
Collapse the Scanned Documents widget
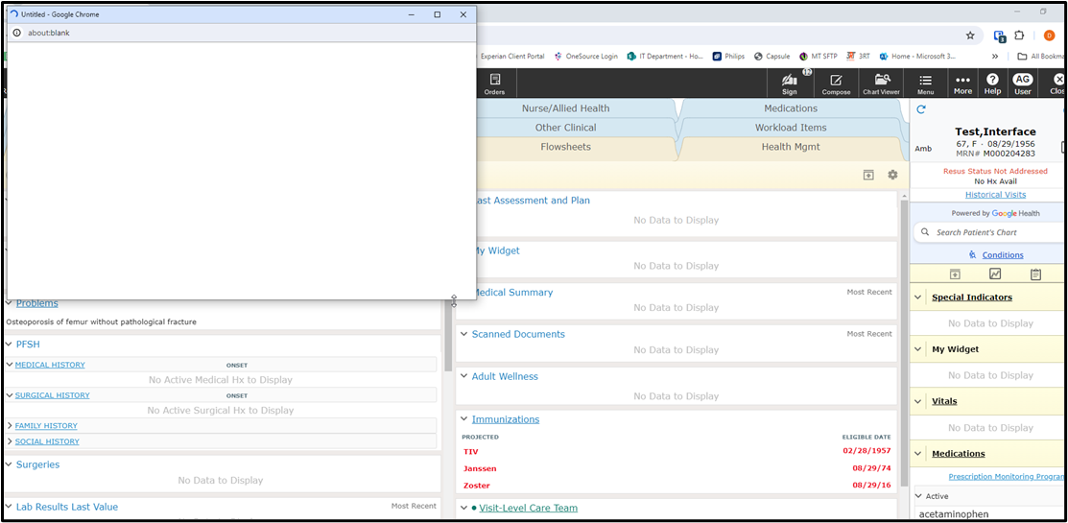(464, 334)
